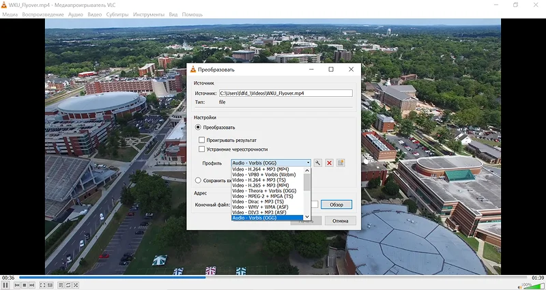Choose Video - H.264 + MP3 (TS) profile
This screenshot has width=546, height=290.
[268, 180]
